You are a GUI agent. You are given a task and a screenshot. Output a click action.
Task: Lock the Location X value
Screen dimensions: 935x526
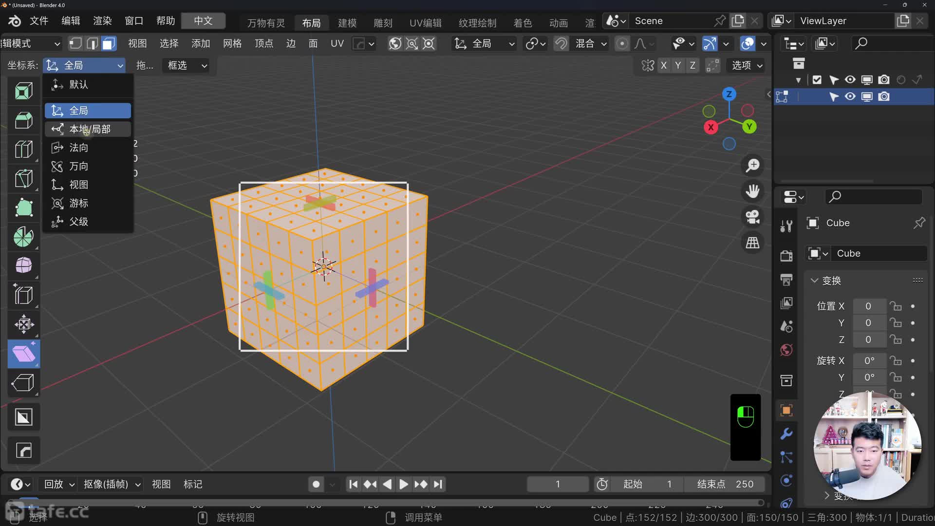coord(895,306)
